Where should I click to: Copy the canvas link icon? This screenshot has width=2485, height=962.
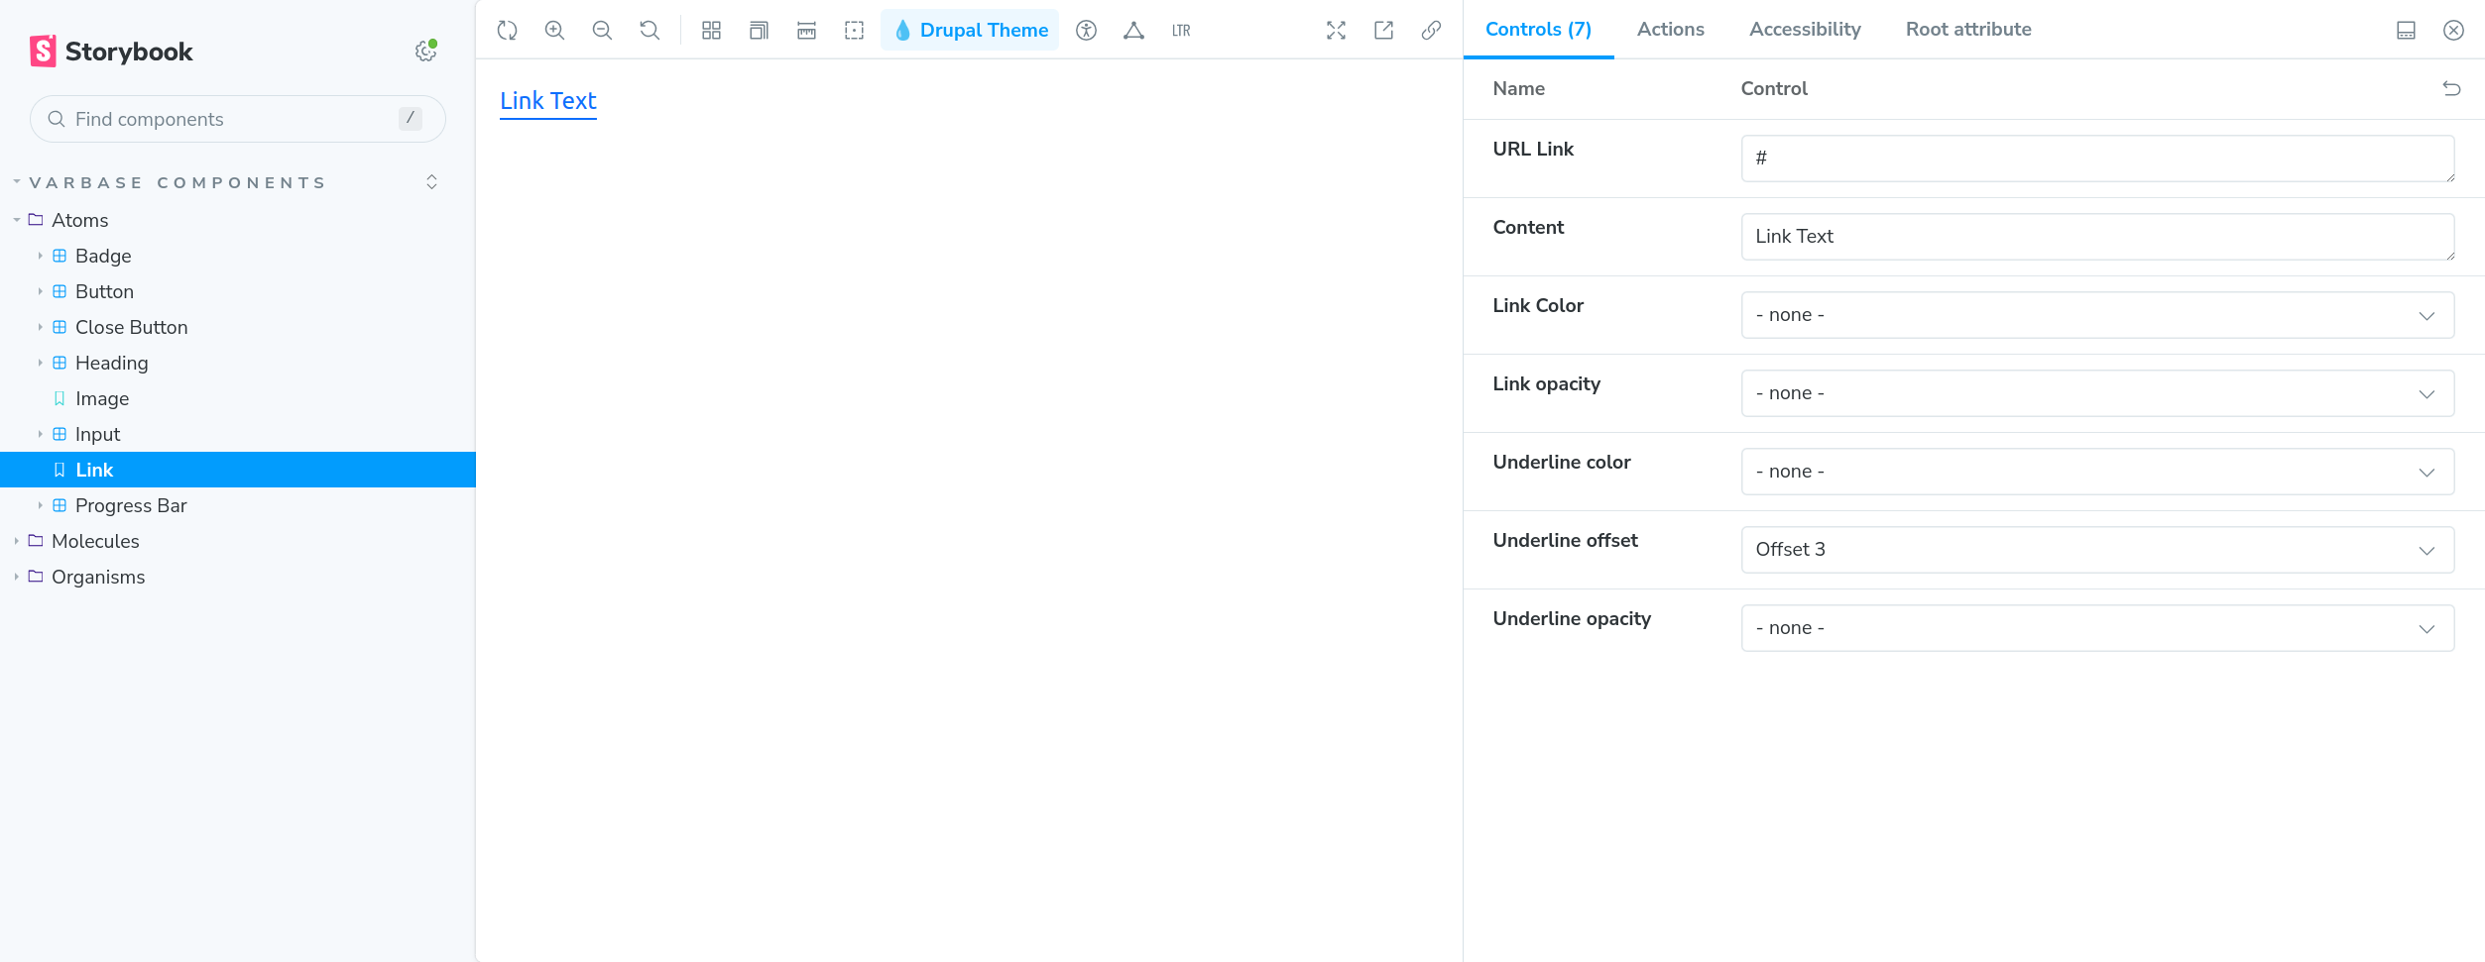pos(1431,30)
